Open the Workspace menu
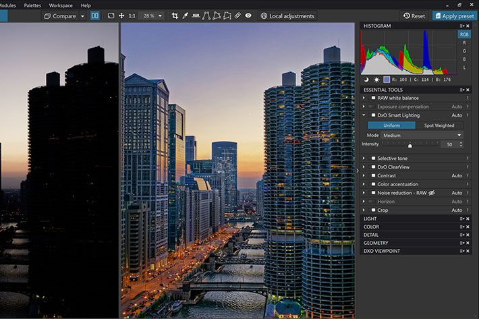The width and height of the screenshot is (479, 319). pos(61,5)
